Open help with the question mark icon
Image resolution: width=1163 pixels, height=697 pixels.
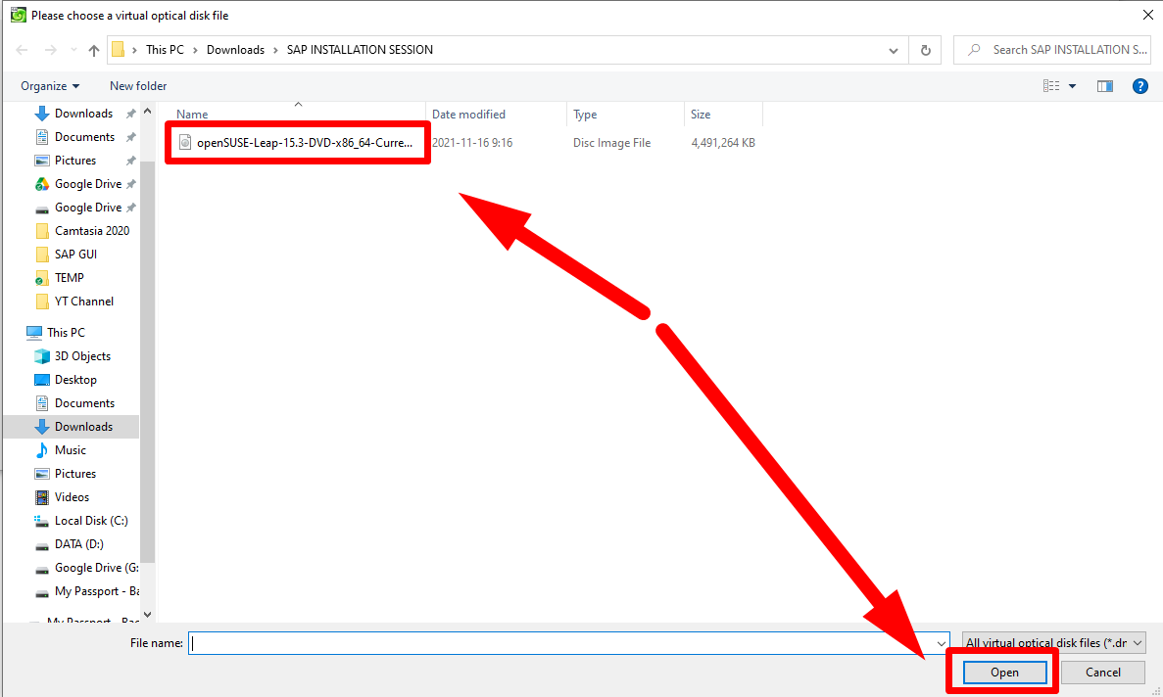pos(1140,86)
